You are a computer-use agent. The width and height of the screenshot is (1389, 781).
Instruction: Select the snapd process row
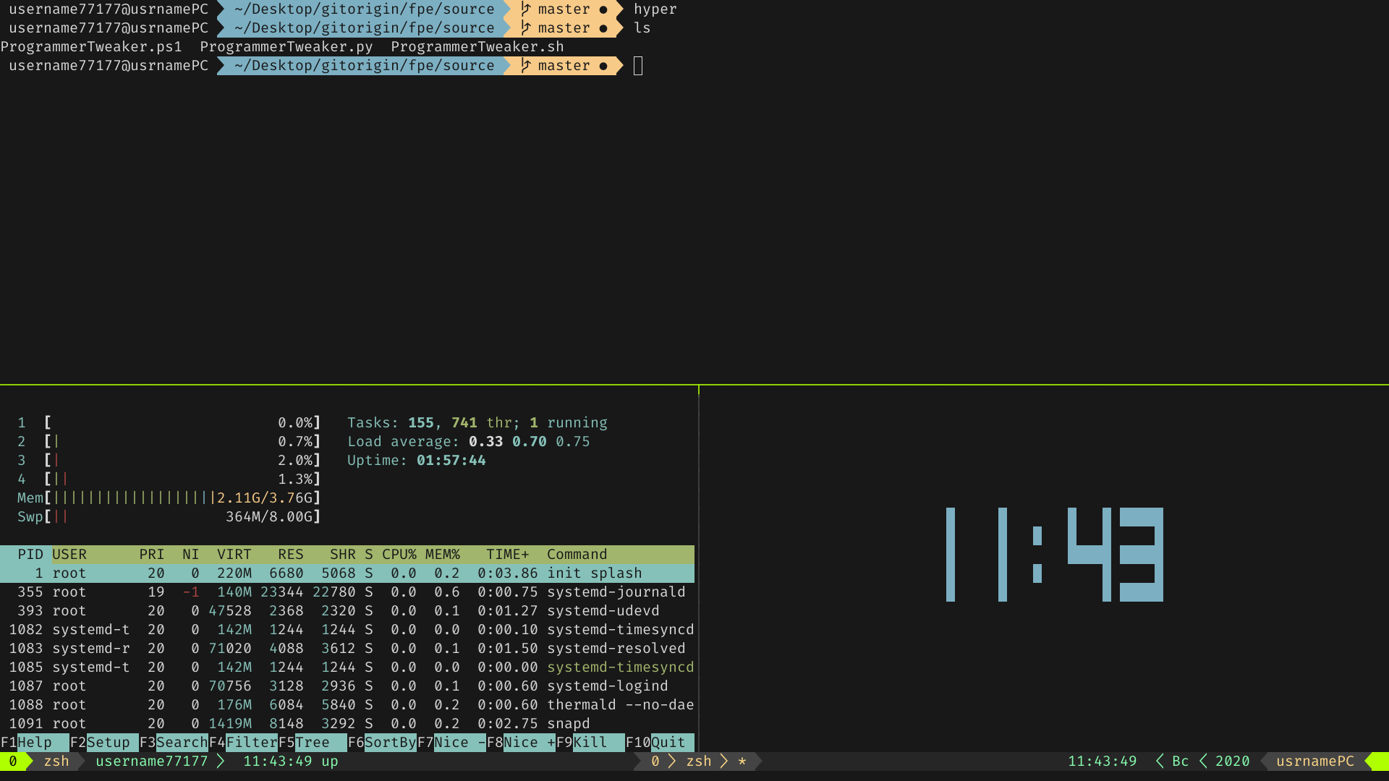(347, 724)
